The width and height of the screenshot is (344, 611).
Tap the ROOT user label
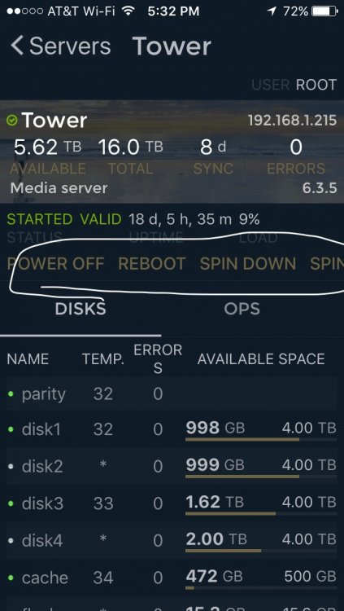[316, 85]
